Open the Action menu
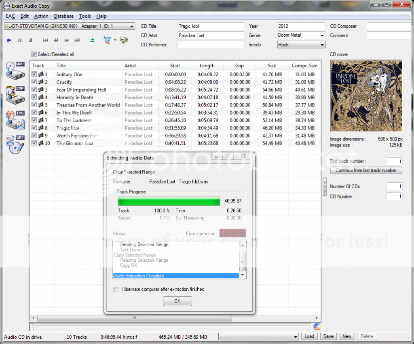The height and width of the screenshot is (344, 414). (41, 16)
